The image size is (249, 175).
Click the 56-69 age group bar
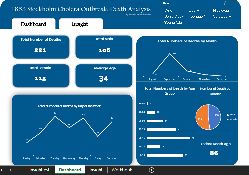tap(155, 121)
